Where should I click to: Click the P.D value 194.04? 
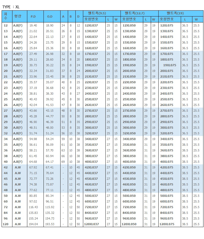pos(33,224)
